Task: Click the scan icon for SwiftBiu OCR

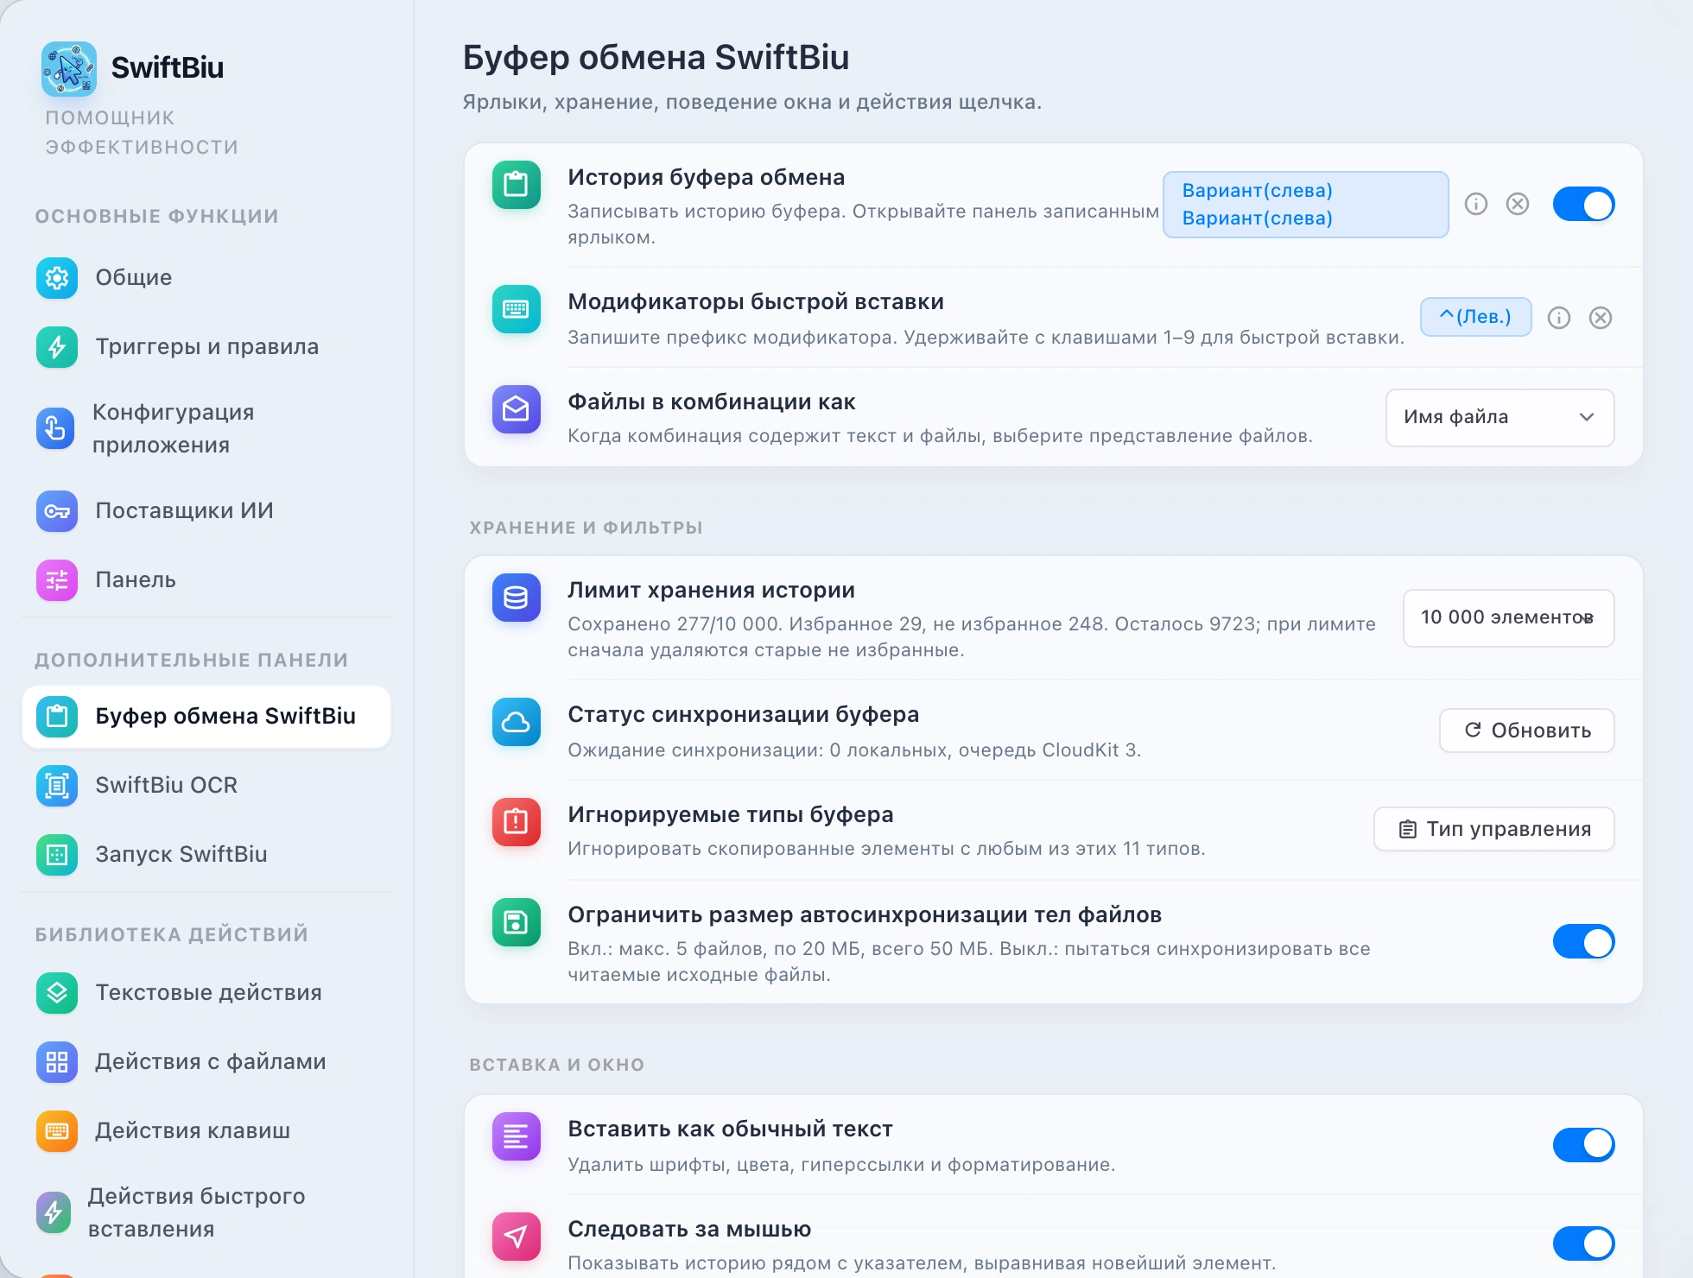Action: 57,786
